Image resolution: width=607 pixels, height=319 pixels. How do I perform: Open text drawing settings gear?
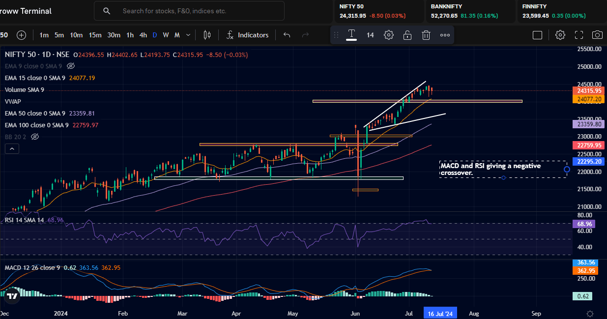click(388, 35)
